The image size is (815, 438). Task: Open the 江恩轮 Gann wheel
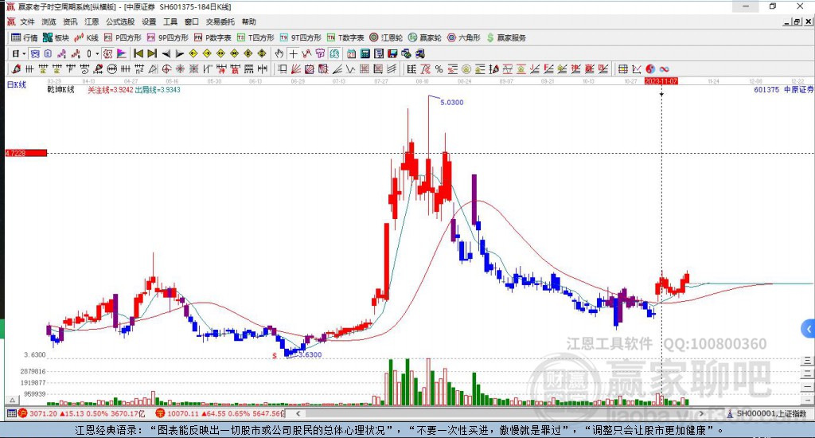(x=386, y=37)
